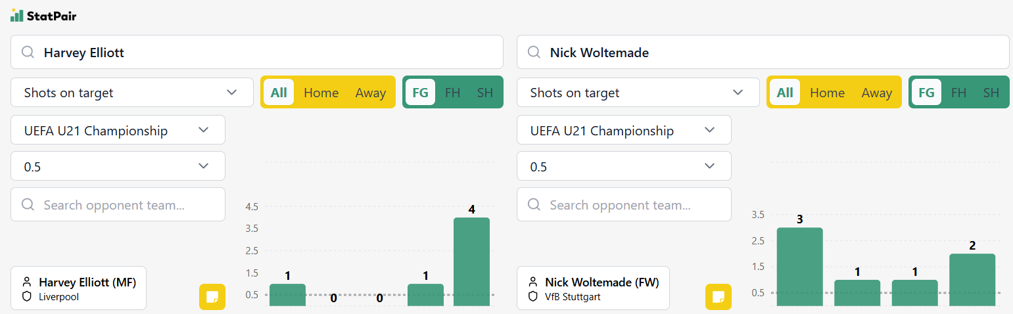Image resolution: width=1013 pixels, height=314 pixels.
Task: Click the person icon on Harvey Elliott card
Action: pyautogui.click(x=28, y=282)
